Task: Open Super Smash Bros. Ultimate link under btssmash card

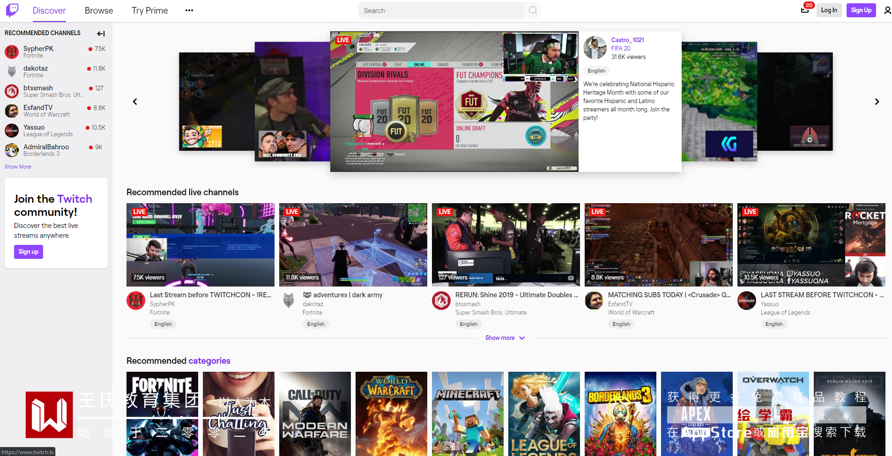Action: 491,313
